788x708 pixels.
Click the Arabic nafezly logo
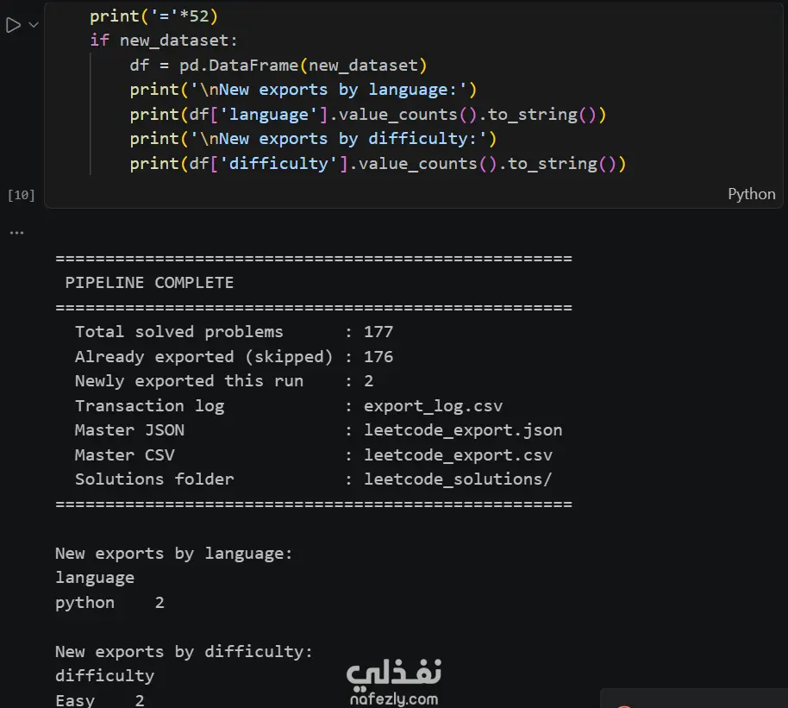tap(393, 674)
